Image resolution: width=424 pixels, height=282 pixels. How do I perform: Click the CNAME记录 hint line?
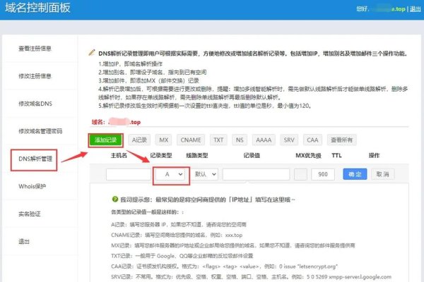point(177,235)
